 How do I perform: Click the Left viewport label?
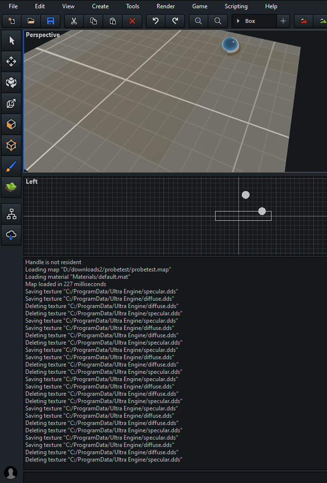[x=32, y=181]
